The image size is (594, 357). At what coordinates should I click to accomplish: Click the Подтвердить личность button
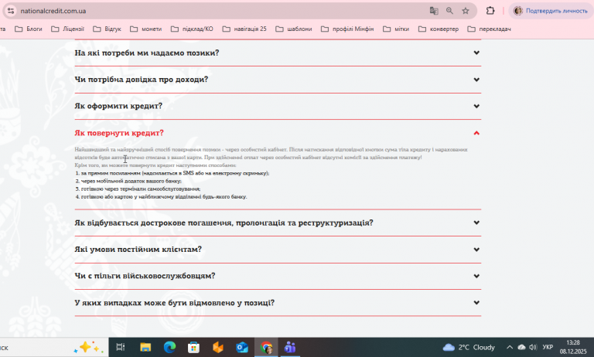(x=552, y=11)
